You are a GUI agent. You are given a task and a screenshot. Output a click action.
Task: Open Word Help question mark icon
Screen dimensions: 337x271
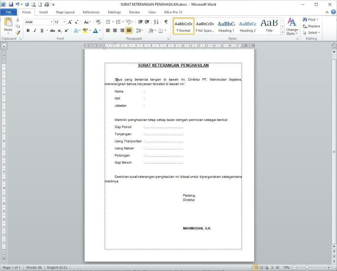click(333, 12)
